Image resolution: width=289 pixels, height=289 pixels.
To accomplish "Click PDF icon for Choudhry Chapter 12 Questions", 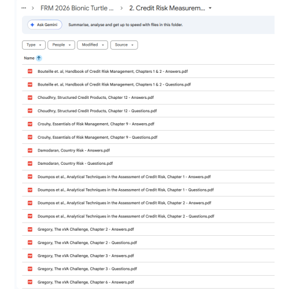I will point(30,111).
